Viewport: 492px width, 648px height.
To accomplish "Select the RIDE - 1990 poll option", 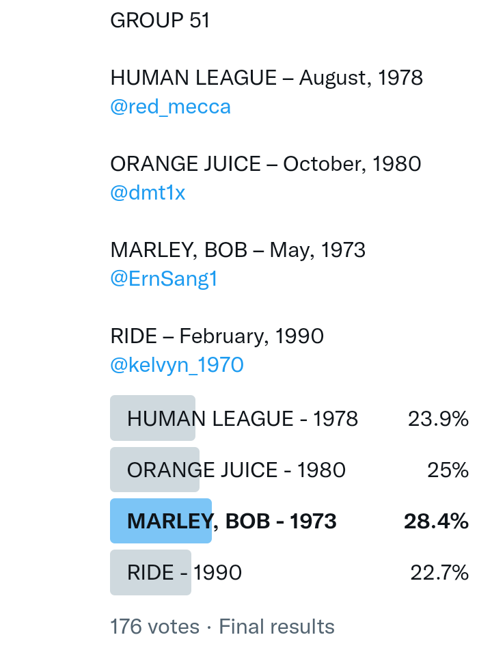I will pyautogui.click(x=184, y=573).
